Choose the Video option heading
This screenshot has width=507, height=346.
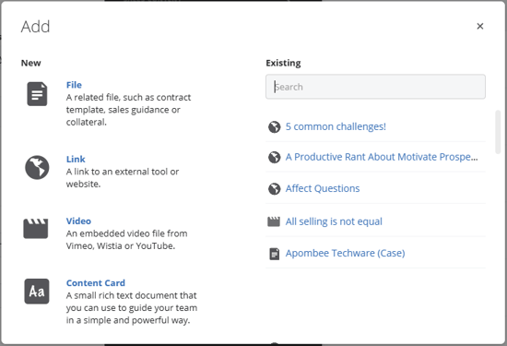click(78, 221)
